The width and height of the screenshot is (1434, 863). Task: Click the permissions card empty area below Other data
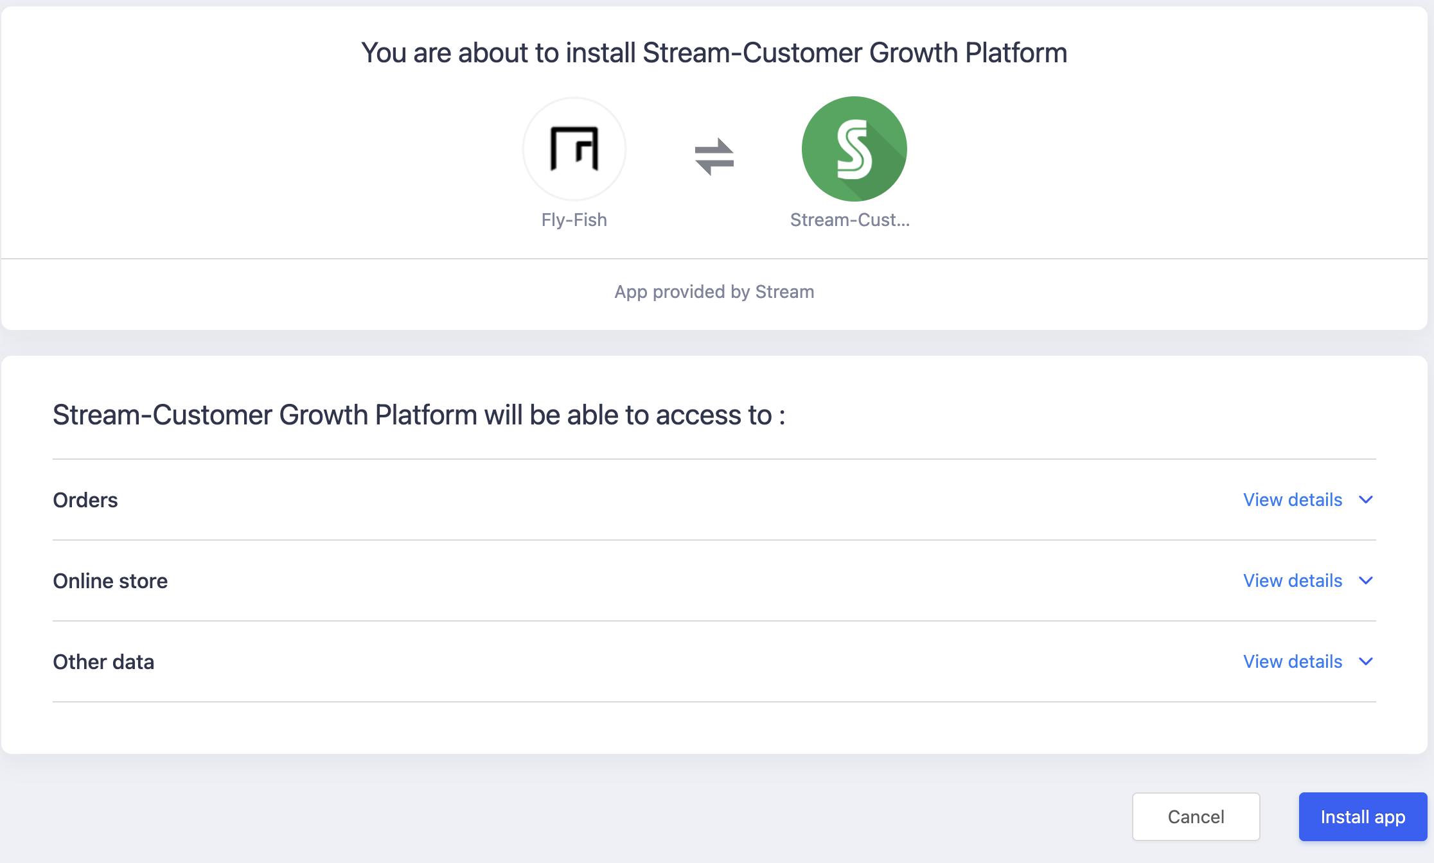[x=714, y=728]
